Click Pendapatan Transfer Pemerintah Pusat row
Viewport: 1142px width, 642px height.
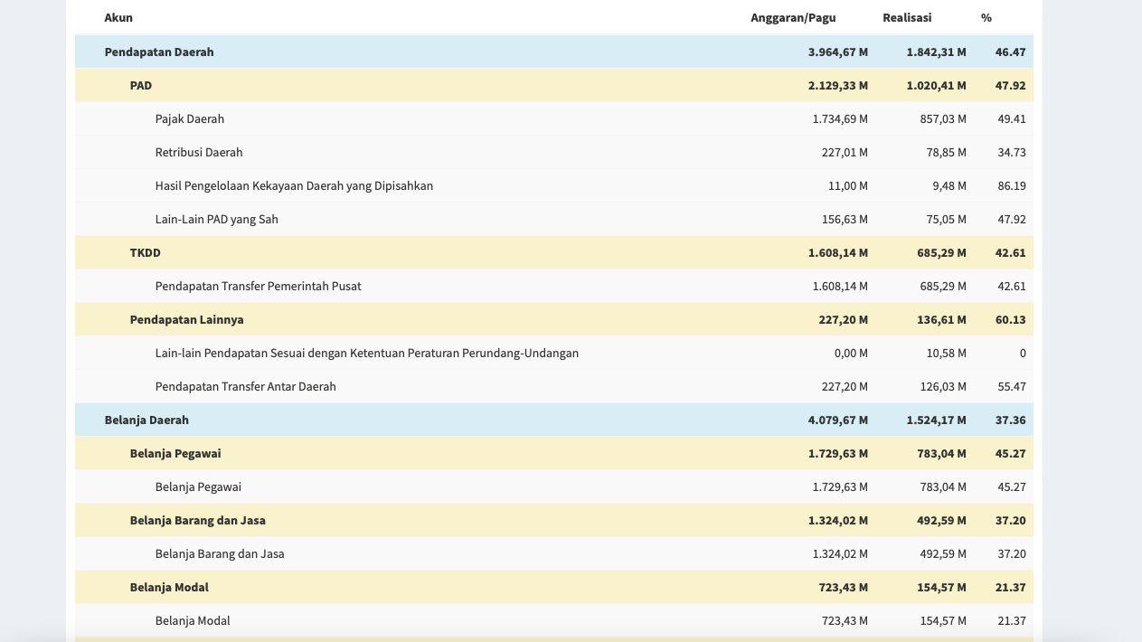258,287
